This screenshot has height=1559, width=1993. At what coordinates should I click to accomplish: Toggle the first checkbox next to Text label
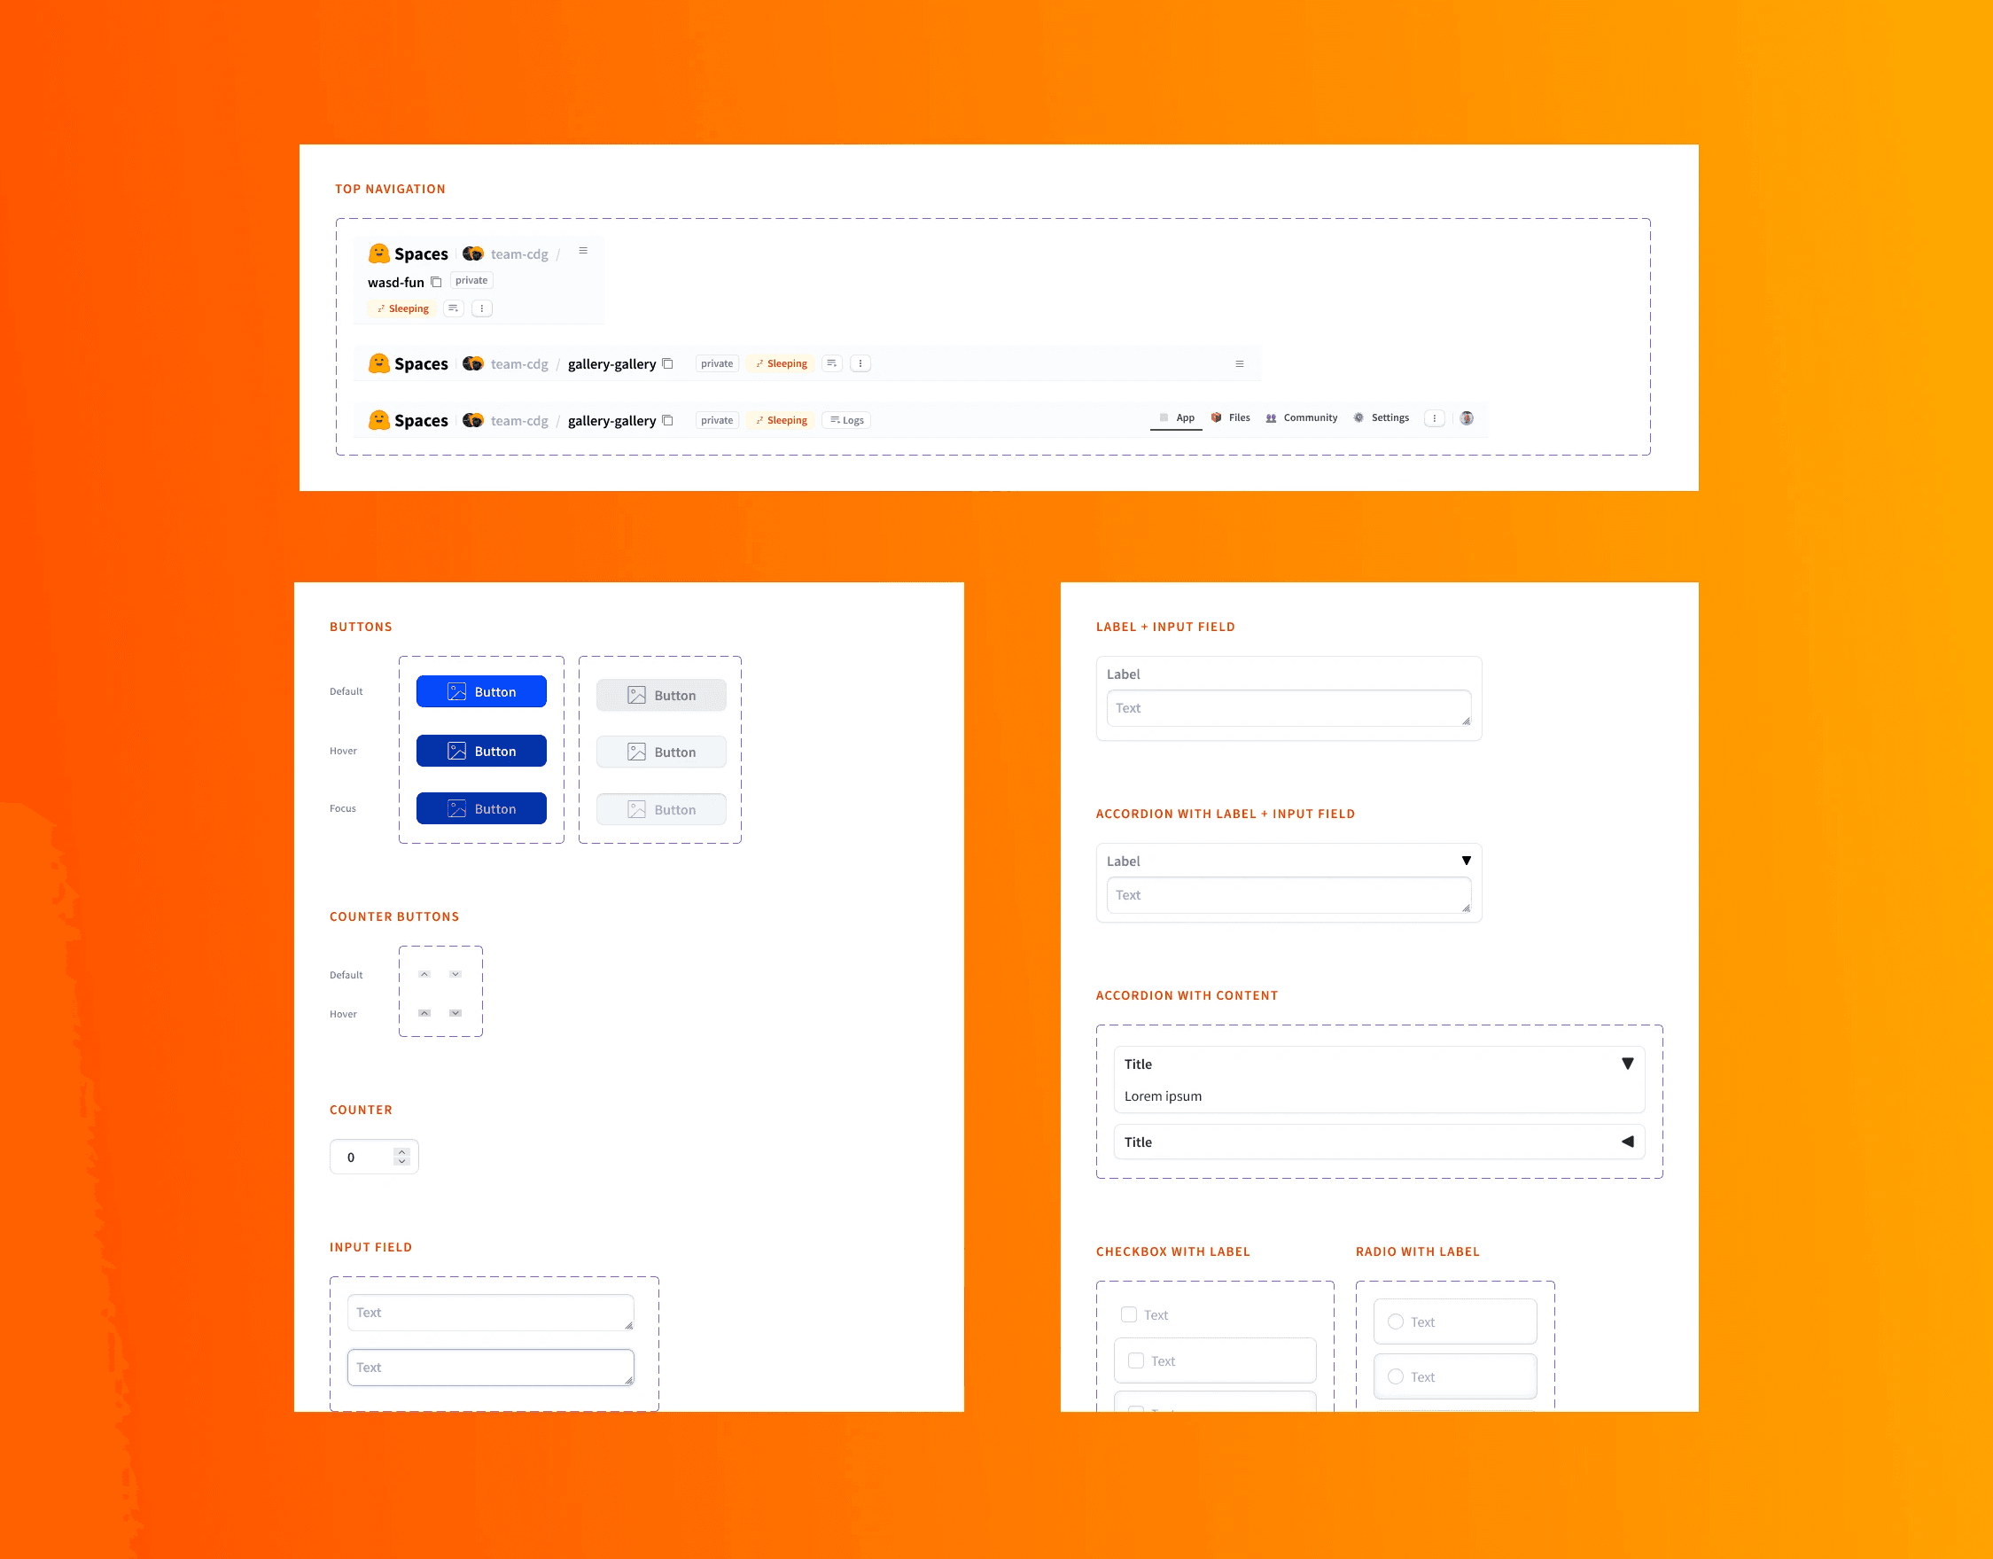[x=1127, y=1314]
